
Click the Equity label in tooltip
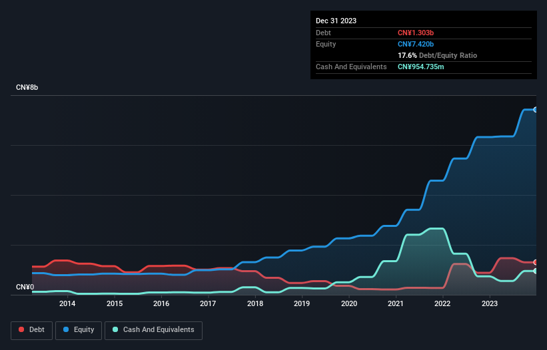326,44
